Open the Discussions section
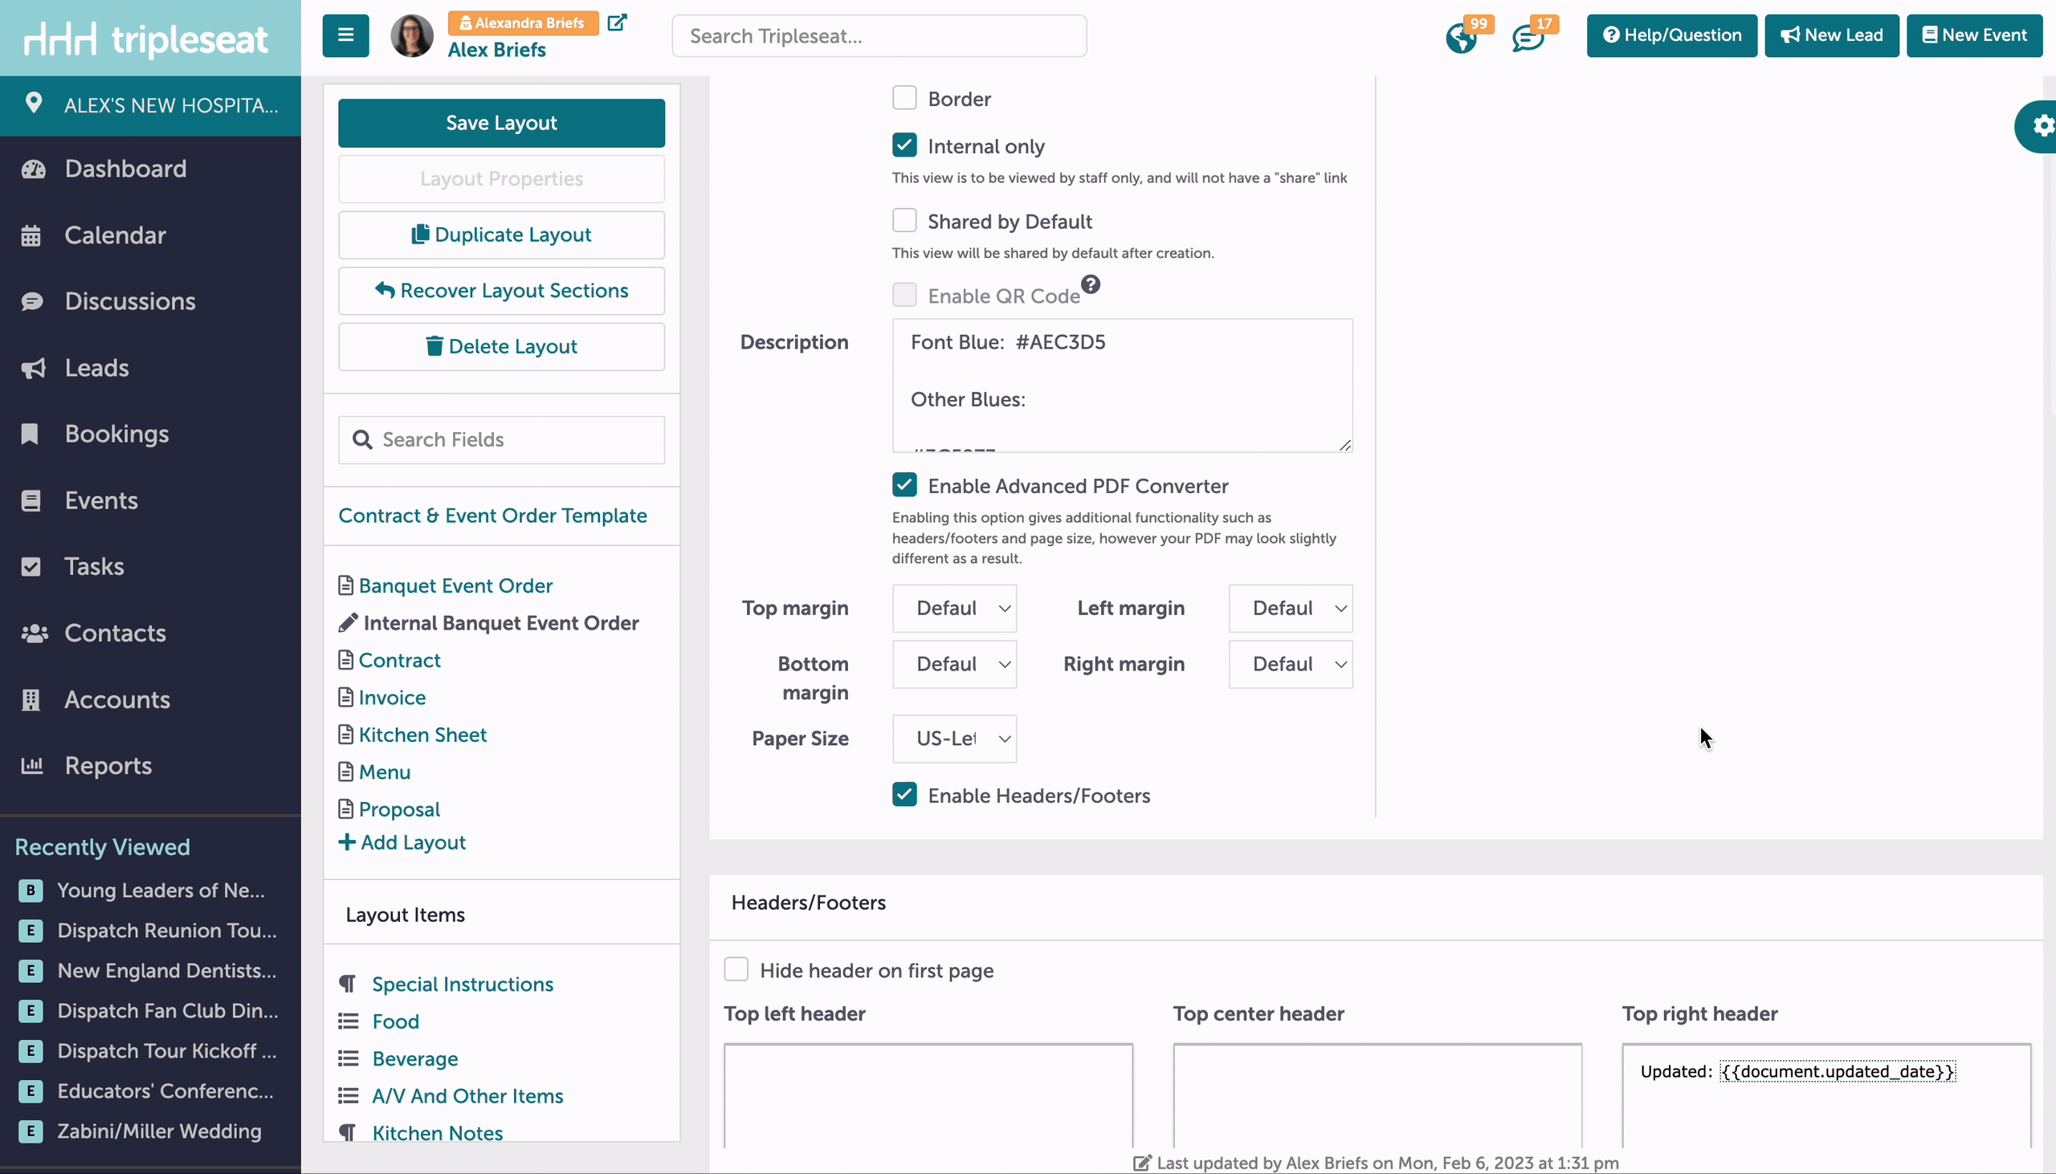The width and height of the screenshot is (2056, 1174). click(x=130, y=302)
